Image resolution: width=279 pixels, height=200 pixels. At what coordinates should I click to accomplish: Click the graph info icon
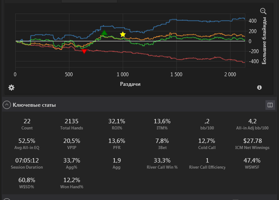259,88
